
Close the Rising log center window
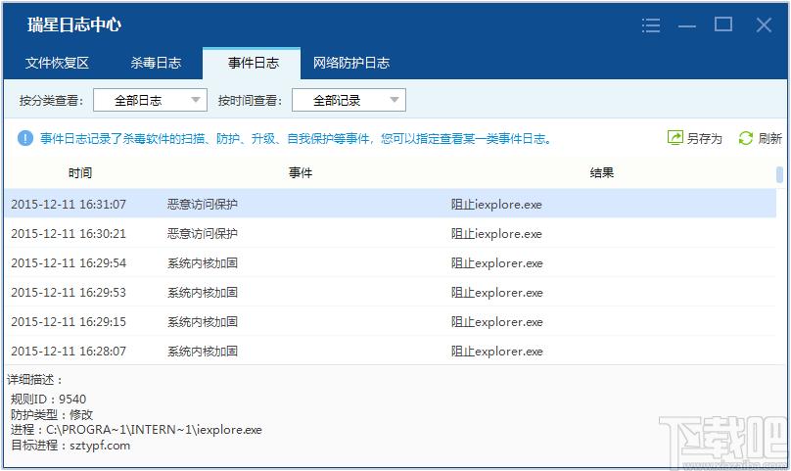pos(764,24)
